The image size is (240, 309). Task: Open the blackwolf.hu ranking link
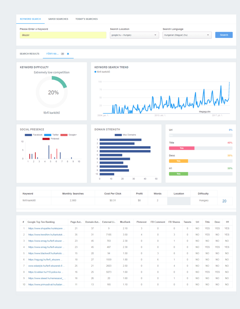(x=46, y=253)
